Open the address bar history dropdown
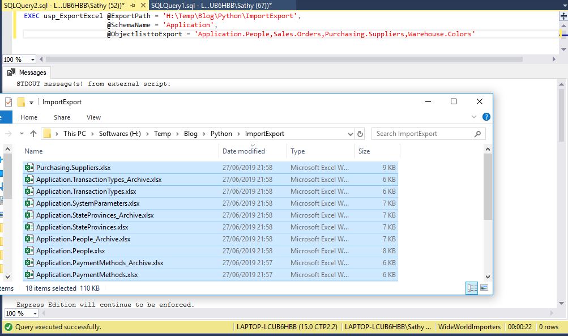568x336 pixels. [x=350, y=134]
